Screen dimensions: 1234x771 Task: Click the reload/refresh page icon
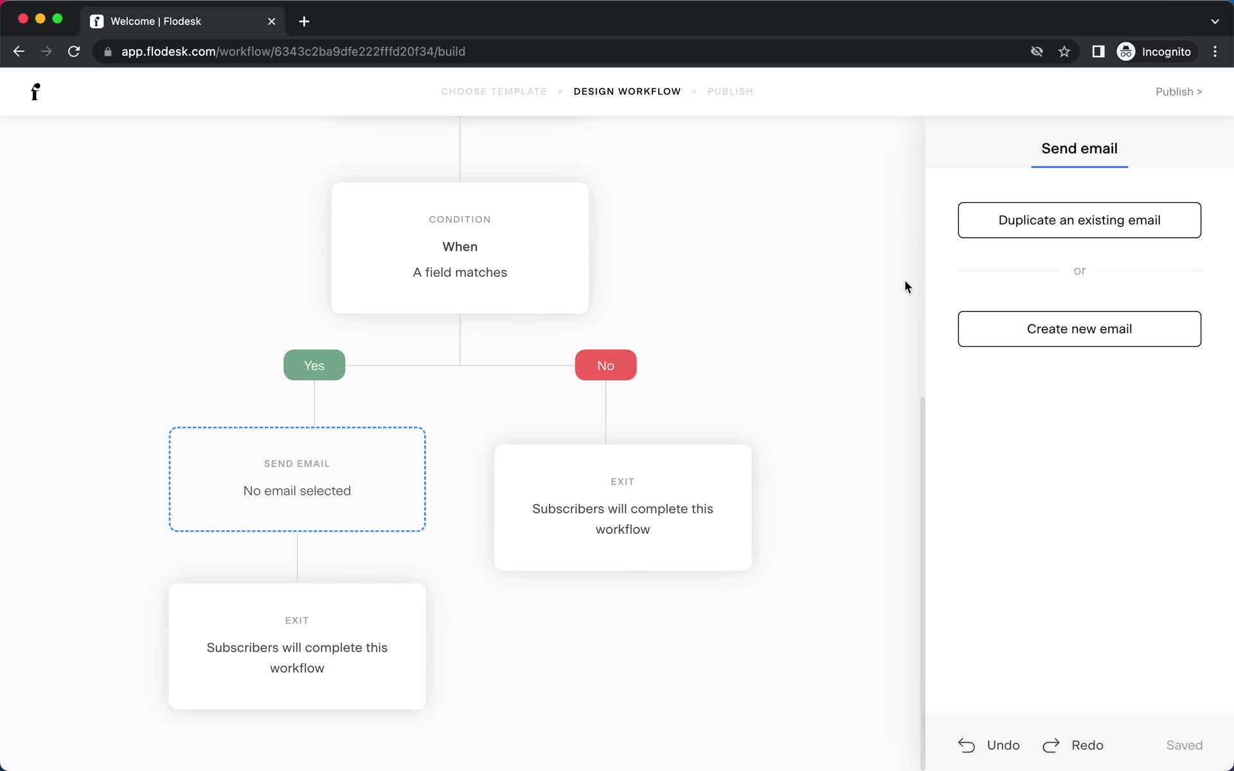(x=75, y=51)
